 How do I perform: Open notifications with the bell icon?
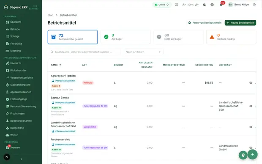[221, 5]
